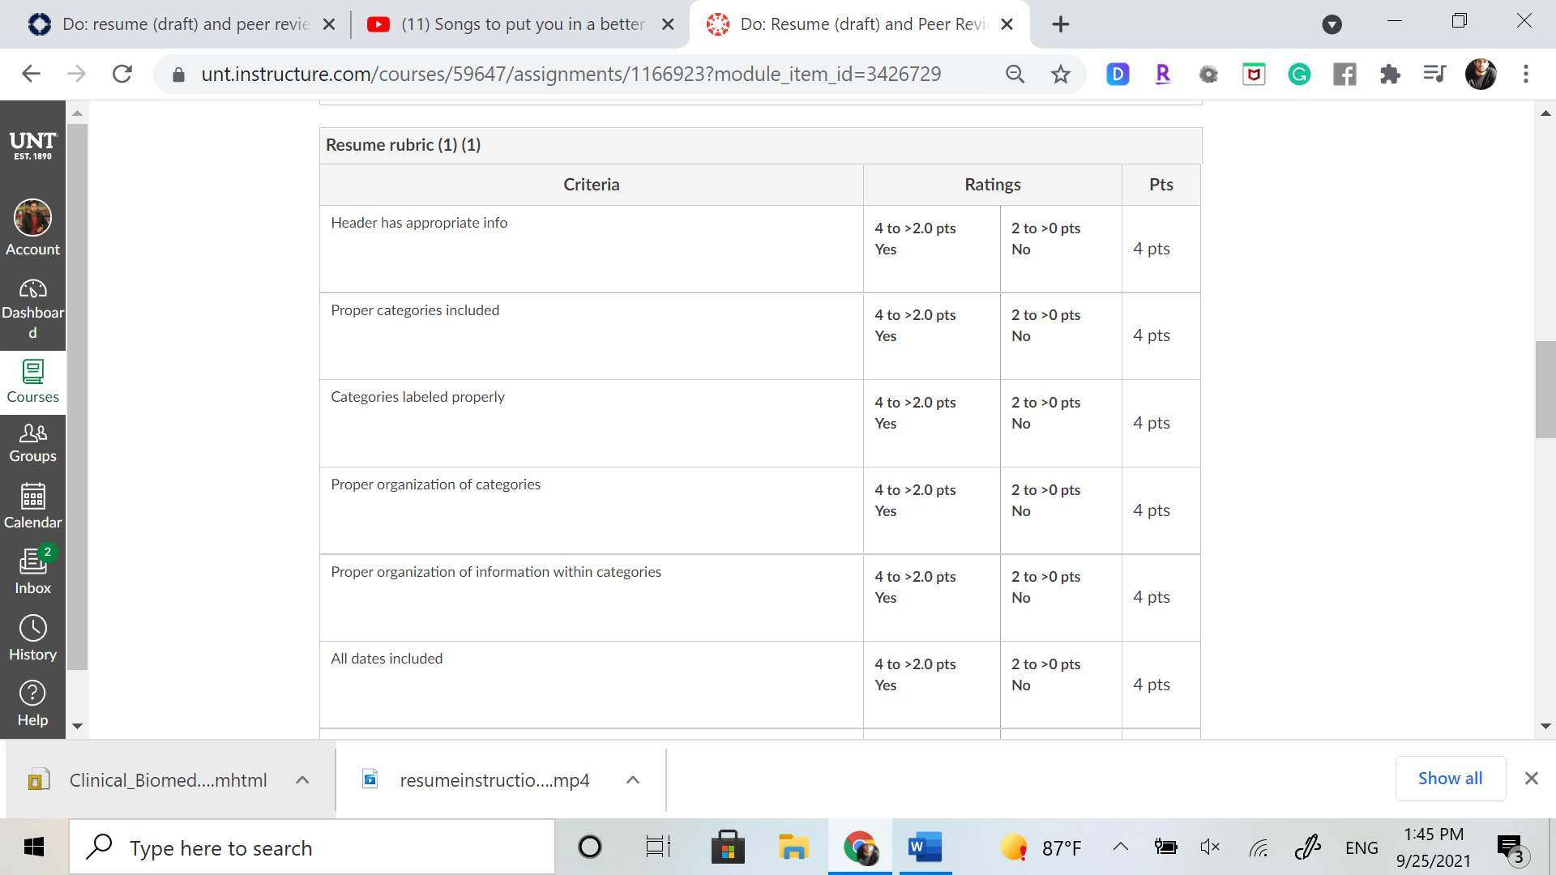Open browser zoom magnifier control
1556x875 pixels.
coord(1015,75)
